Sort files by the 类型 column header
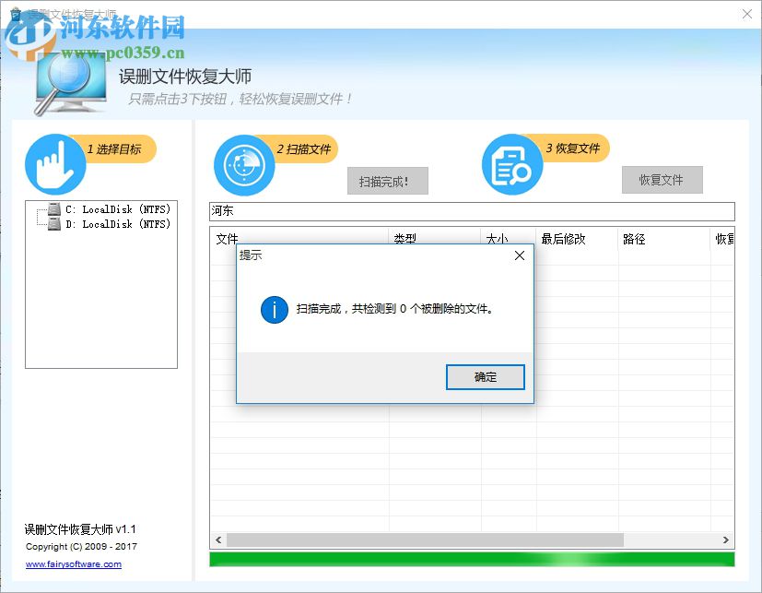The height and width of the screenshot is (593, 762). (406, 239)
